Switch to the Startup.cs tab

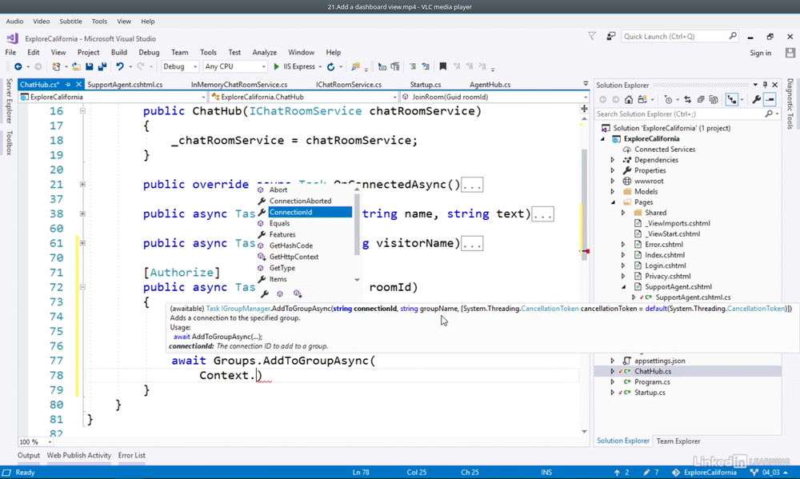(x=426, y=85)
